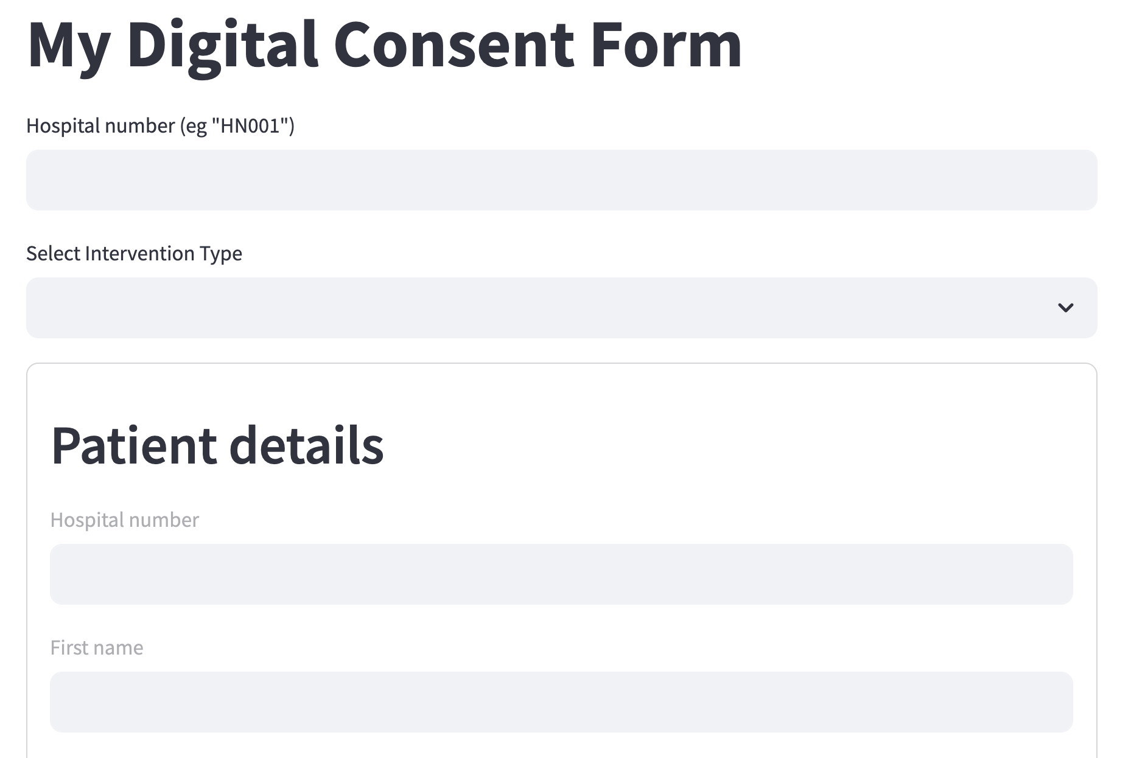The width and height of the screenshot is (1131, 758).
Task: Click the chevron on the intervention type selector
Action: point(1066,308)
